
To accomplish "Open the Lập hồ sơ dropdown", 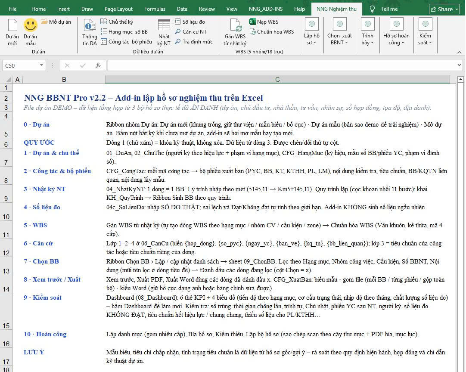I will point(311,32).
